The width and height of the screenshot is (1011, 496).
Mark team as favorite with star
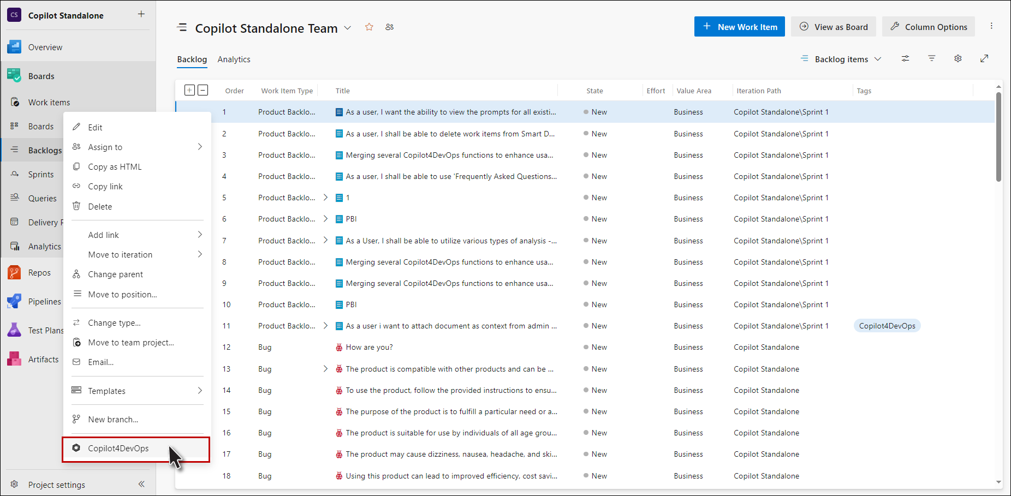click(x=369, y=27)
